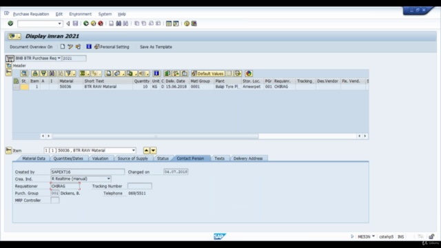
Task: Click the services for object button in title bar
Action: click(14, 37)
